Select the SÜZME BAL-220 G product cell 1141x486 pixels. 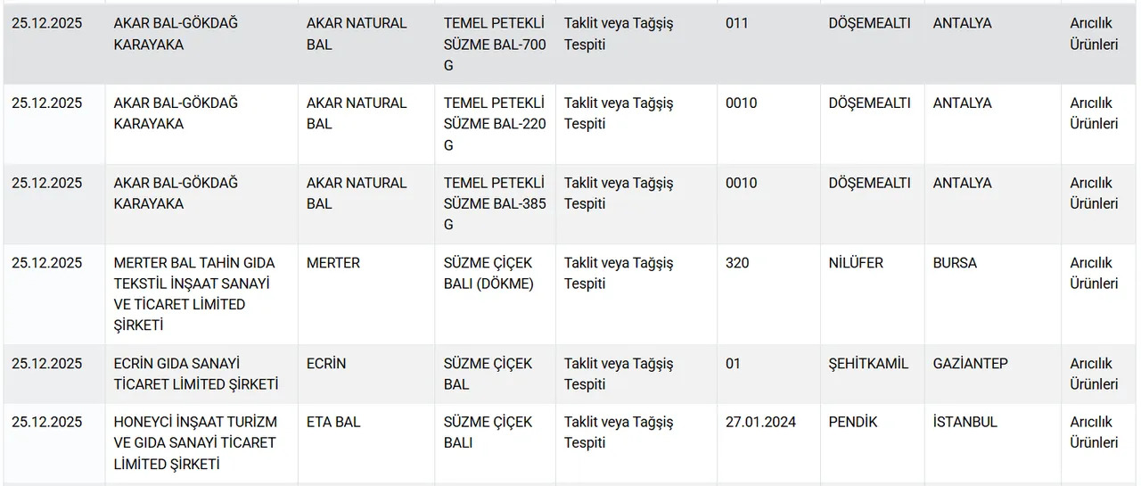coord(494,124)
